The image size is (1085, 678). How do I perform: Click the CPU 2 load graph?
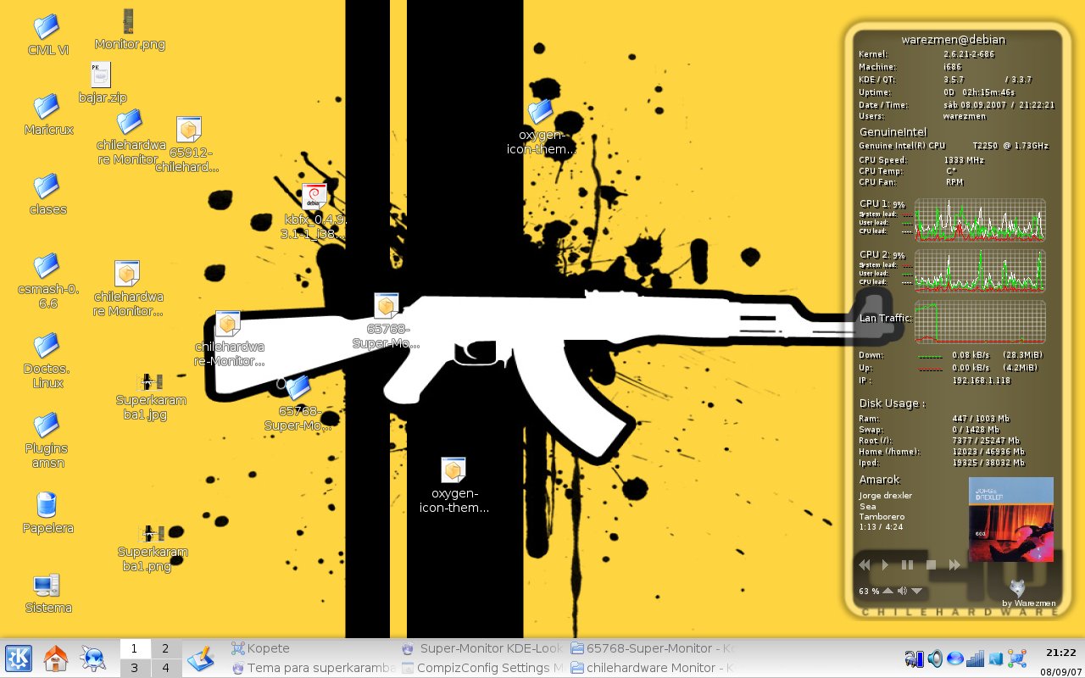(x=980, y=271)
